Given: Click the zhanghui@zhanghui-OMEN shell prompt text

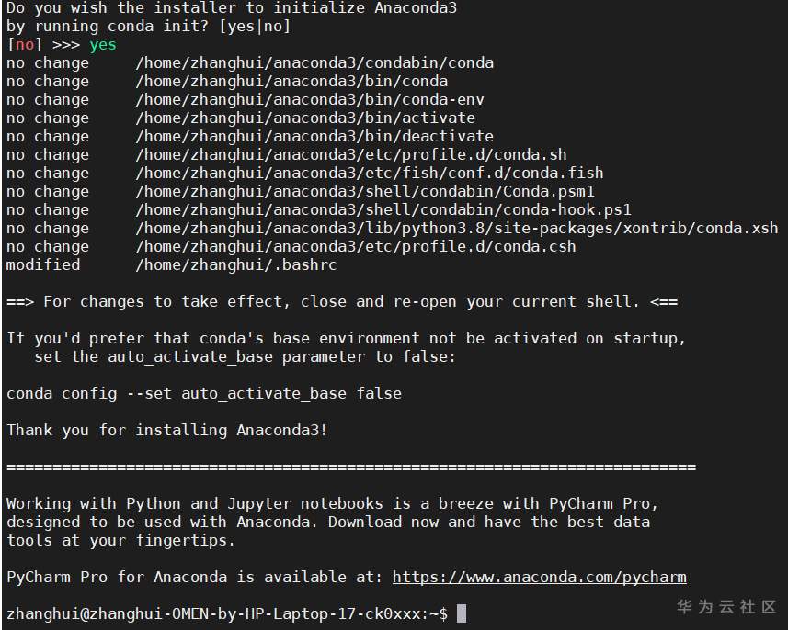Looking at the screenshot, I should click(x=226, y=613).
